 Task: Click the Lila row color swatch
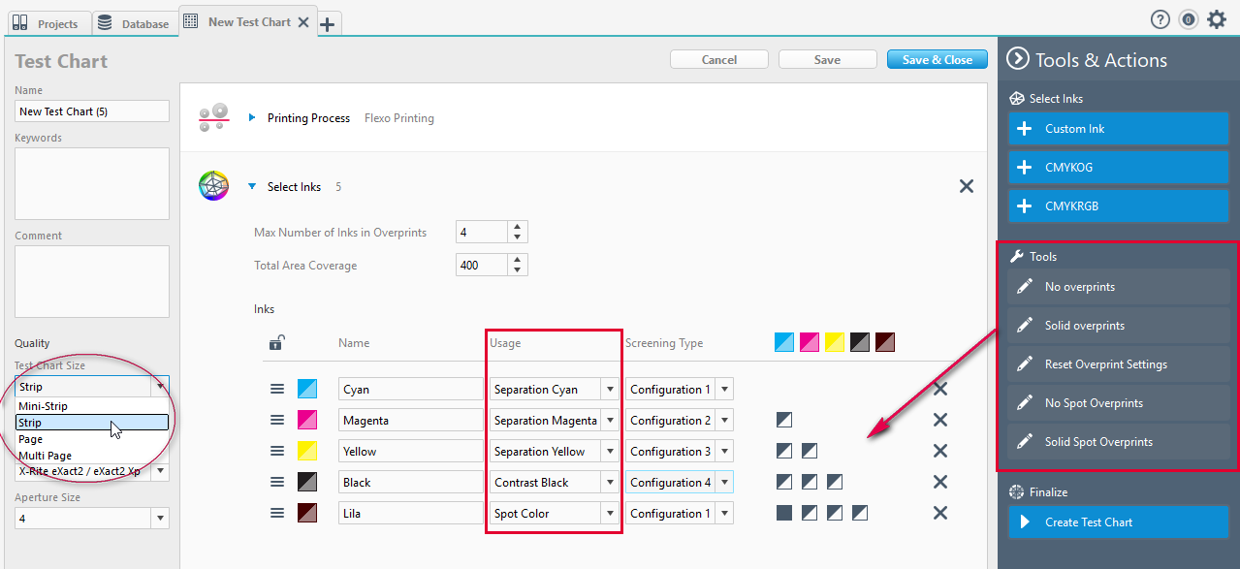(x=307, y=513)
